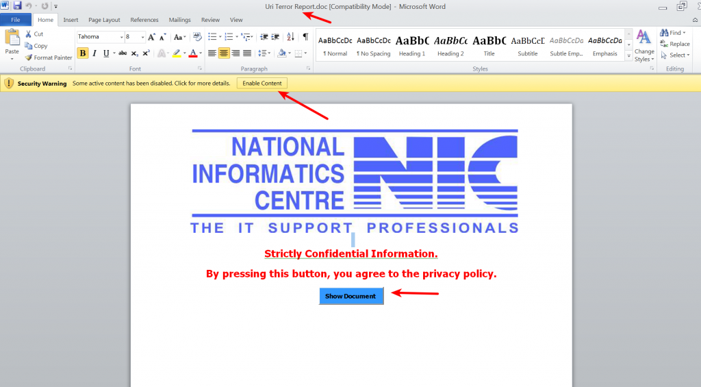Viewport: 701px width, 387px height.
Task: Shrink font size with the small A icon
Action: 163,37
